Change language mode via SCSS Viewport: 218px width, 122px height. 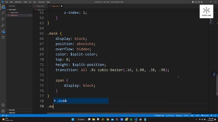coord(198,116)
